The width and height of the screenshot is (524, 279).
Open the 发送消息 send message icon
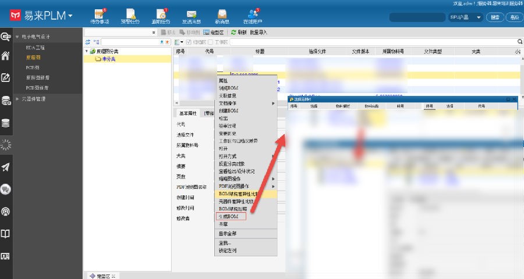click(x=190, y=15)
